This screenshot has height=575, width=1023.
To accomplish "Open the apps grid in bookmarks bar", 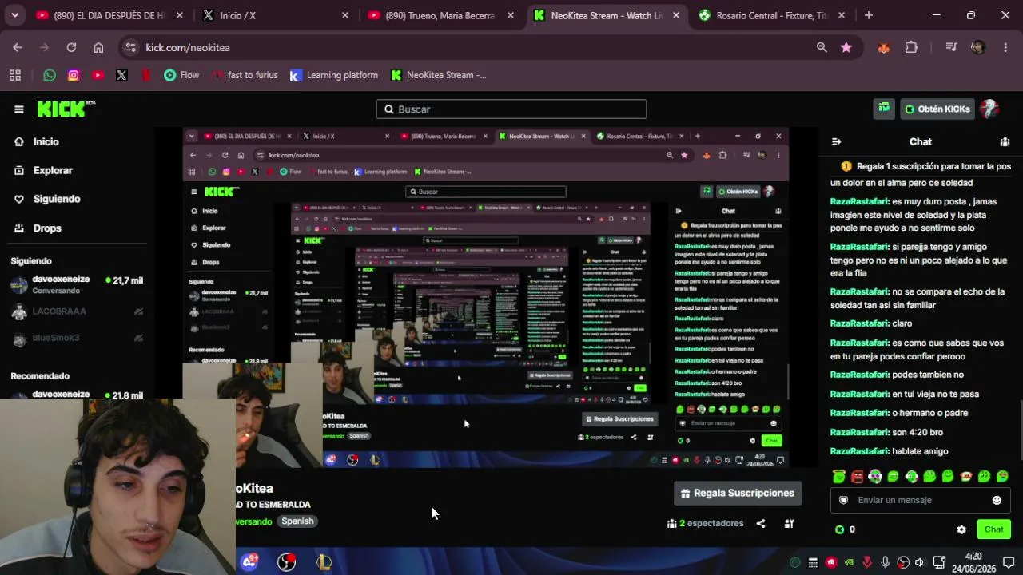I will 15,75.
